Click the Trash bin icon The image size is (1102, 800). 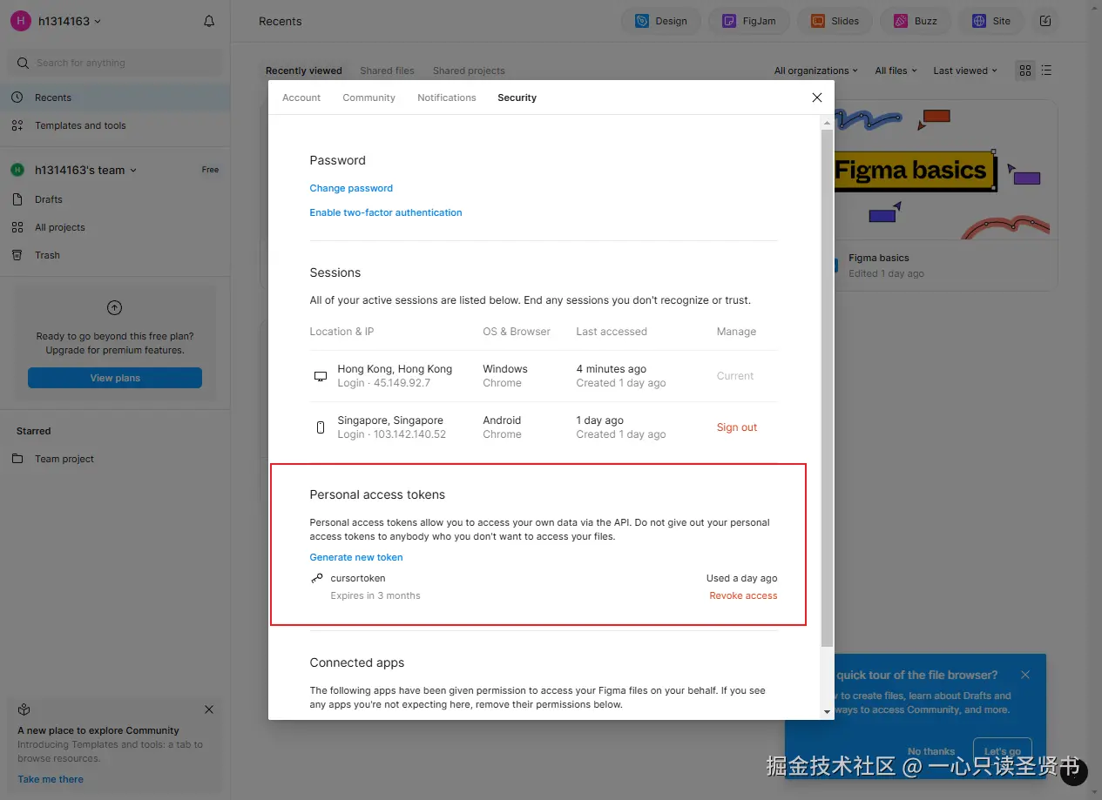(x=17, y=255)
